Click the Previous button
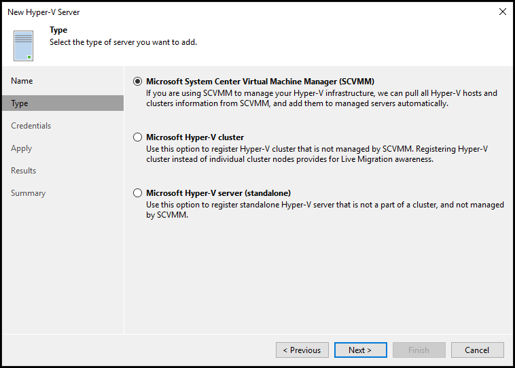Viewport: 515px width, 368px height. point(302,350)
